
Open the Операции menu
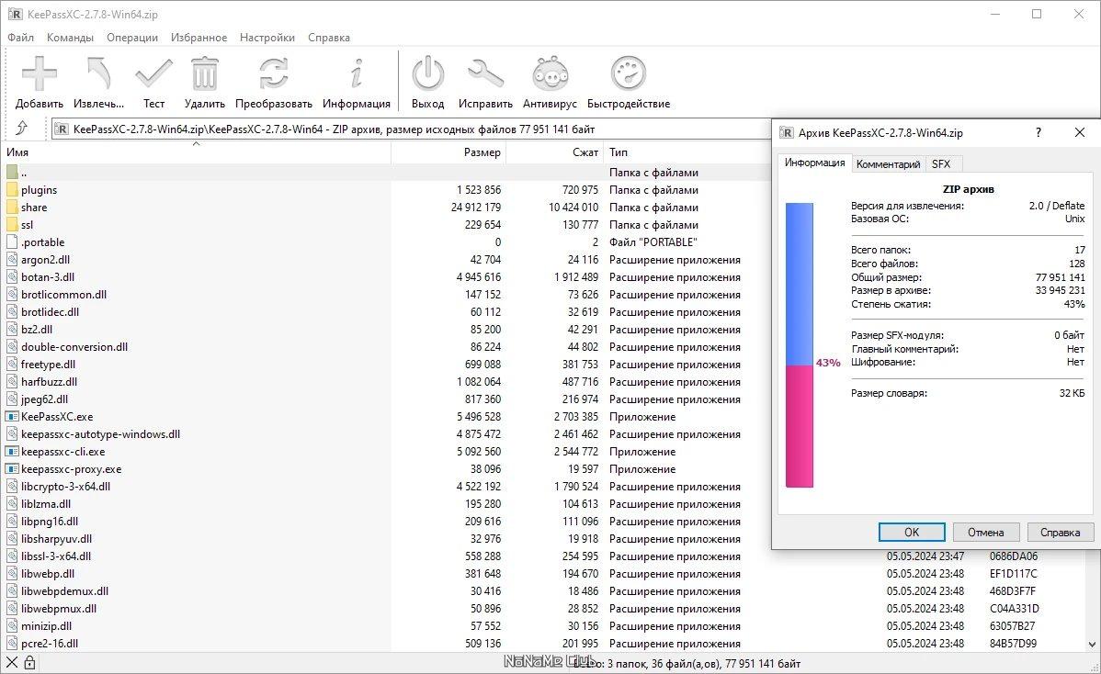(132, 38)
